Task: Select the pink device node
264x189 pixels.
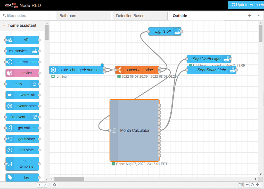Action: (x=22, y=73)
